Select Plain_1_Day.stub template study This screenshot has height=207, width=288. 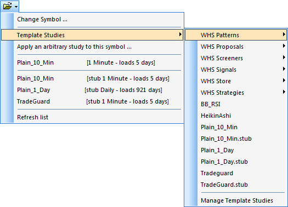tap(236, 162)
